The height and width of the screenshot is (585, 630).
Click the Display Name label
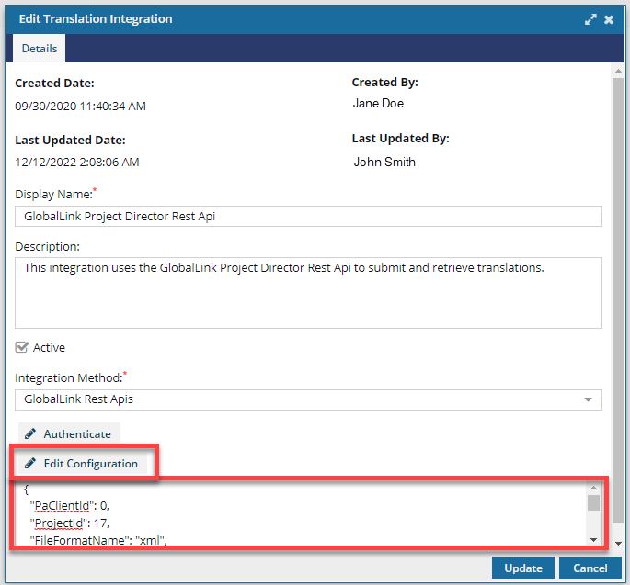[56, 194]
